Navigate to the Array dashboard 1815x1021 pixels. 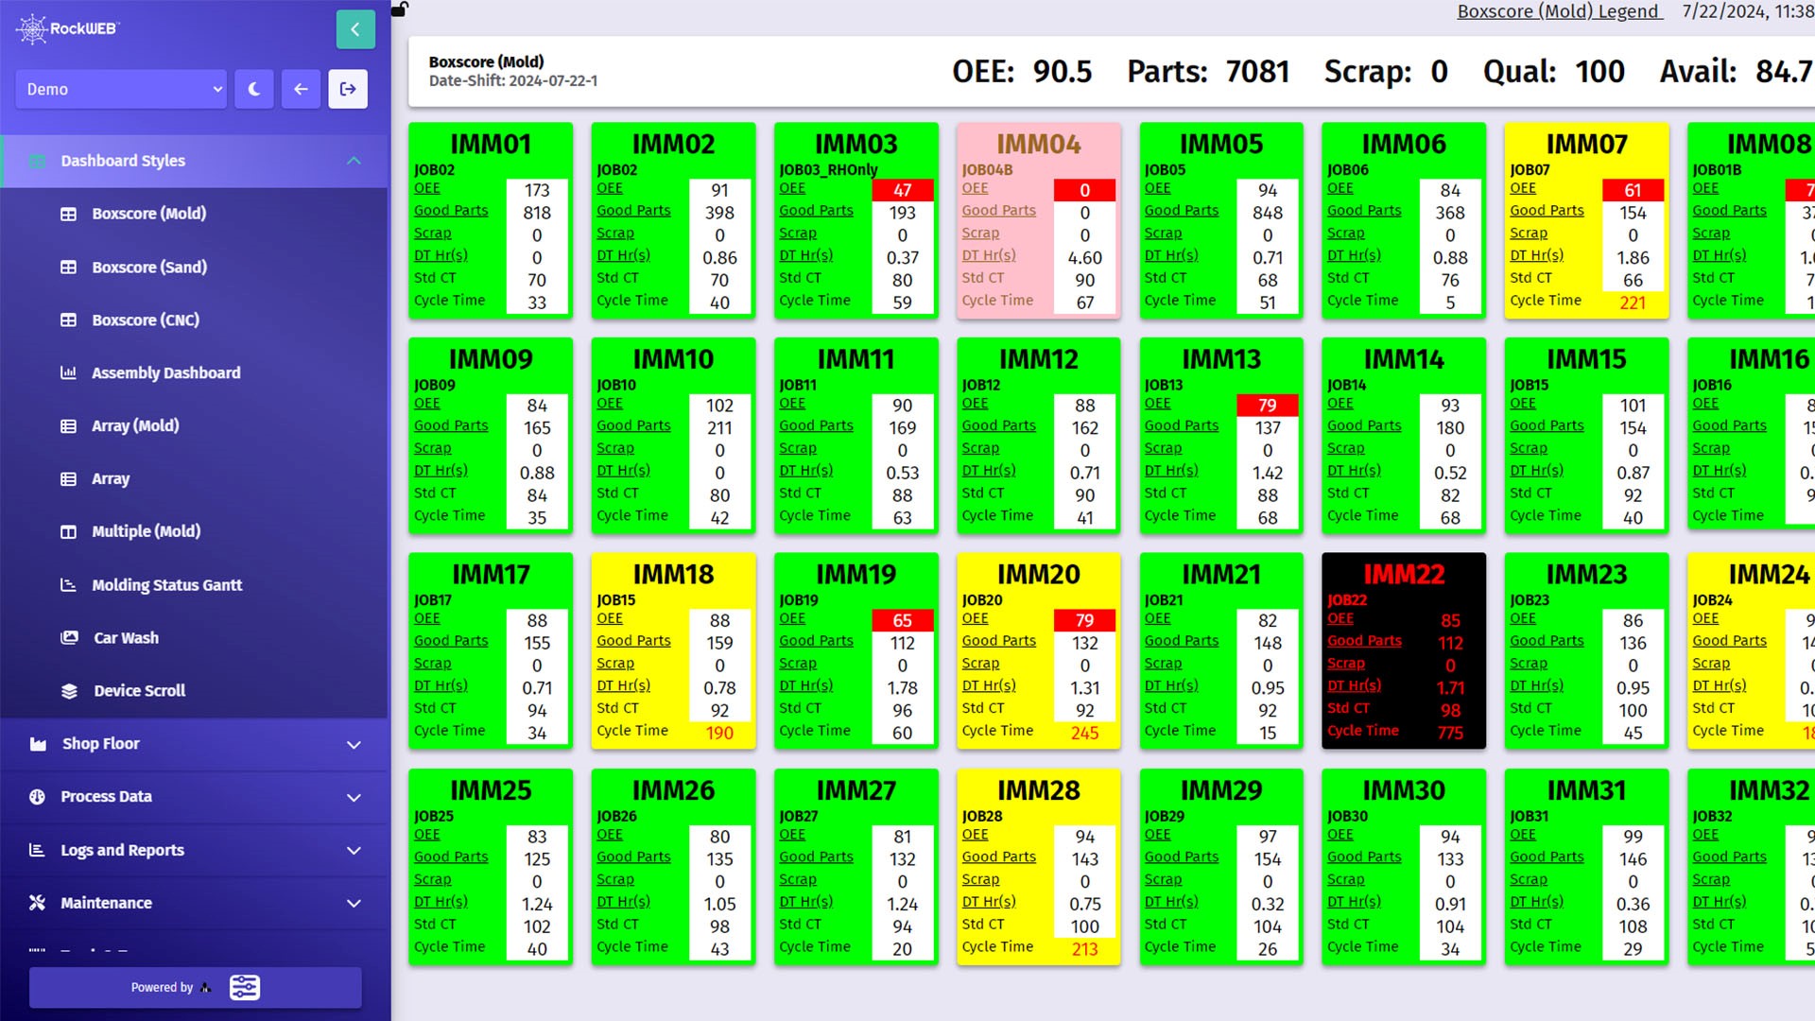pos(111,477)
